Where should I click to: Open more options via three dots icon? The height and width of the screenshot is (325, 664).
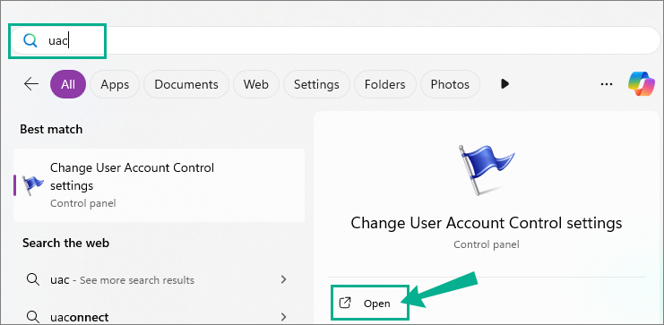pos(607,84)
